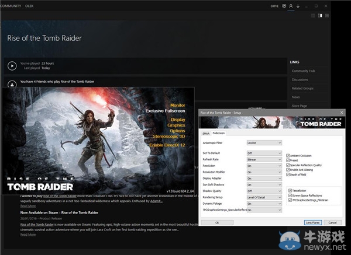351x255 pixels.
Task: Close the Rise of the Tomb Raider Setup dialog
Action: [x=342, y=113]
